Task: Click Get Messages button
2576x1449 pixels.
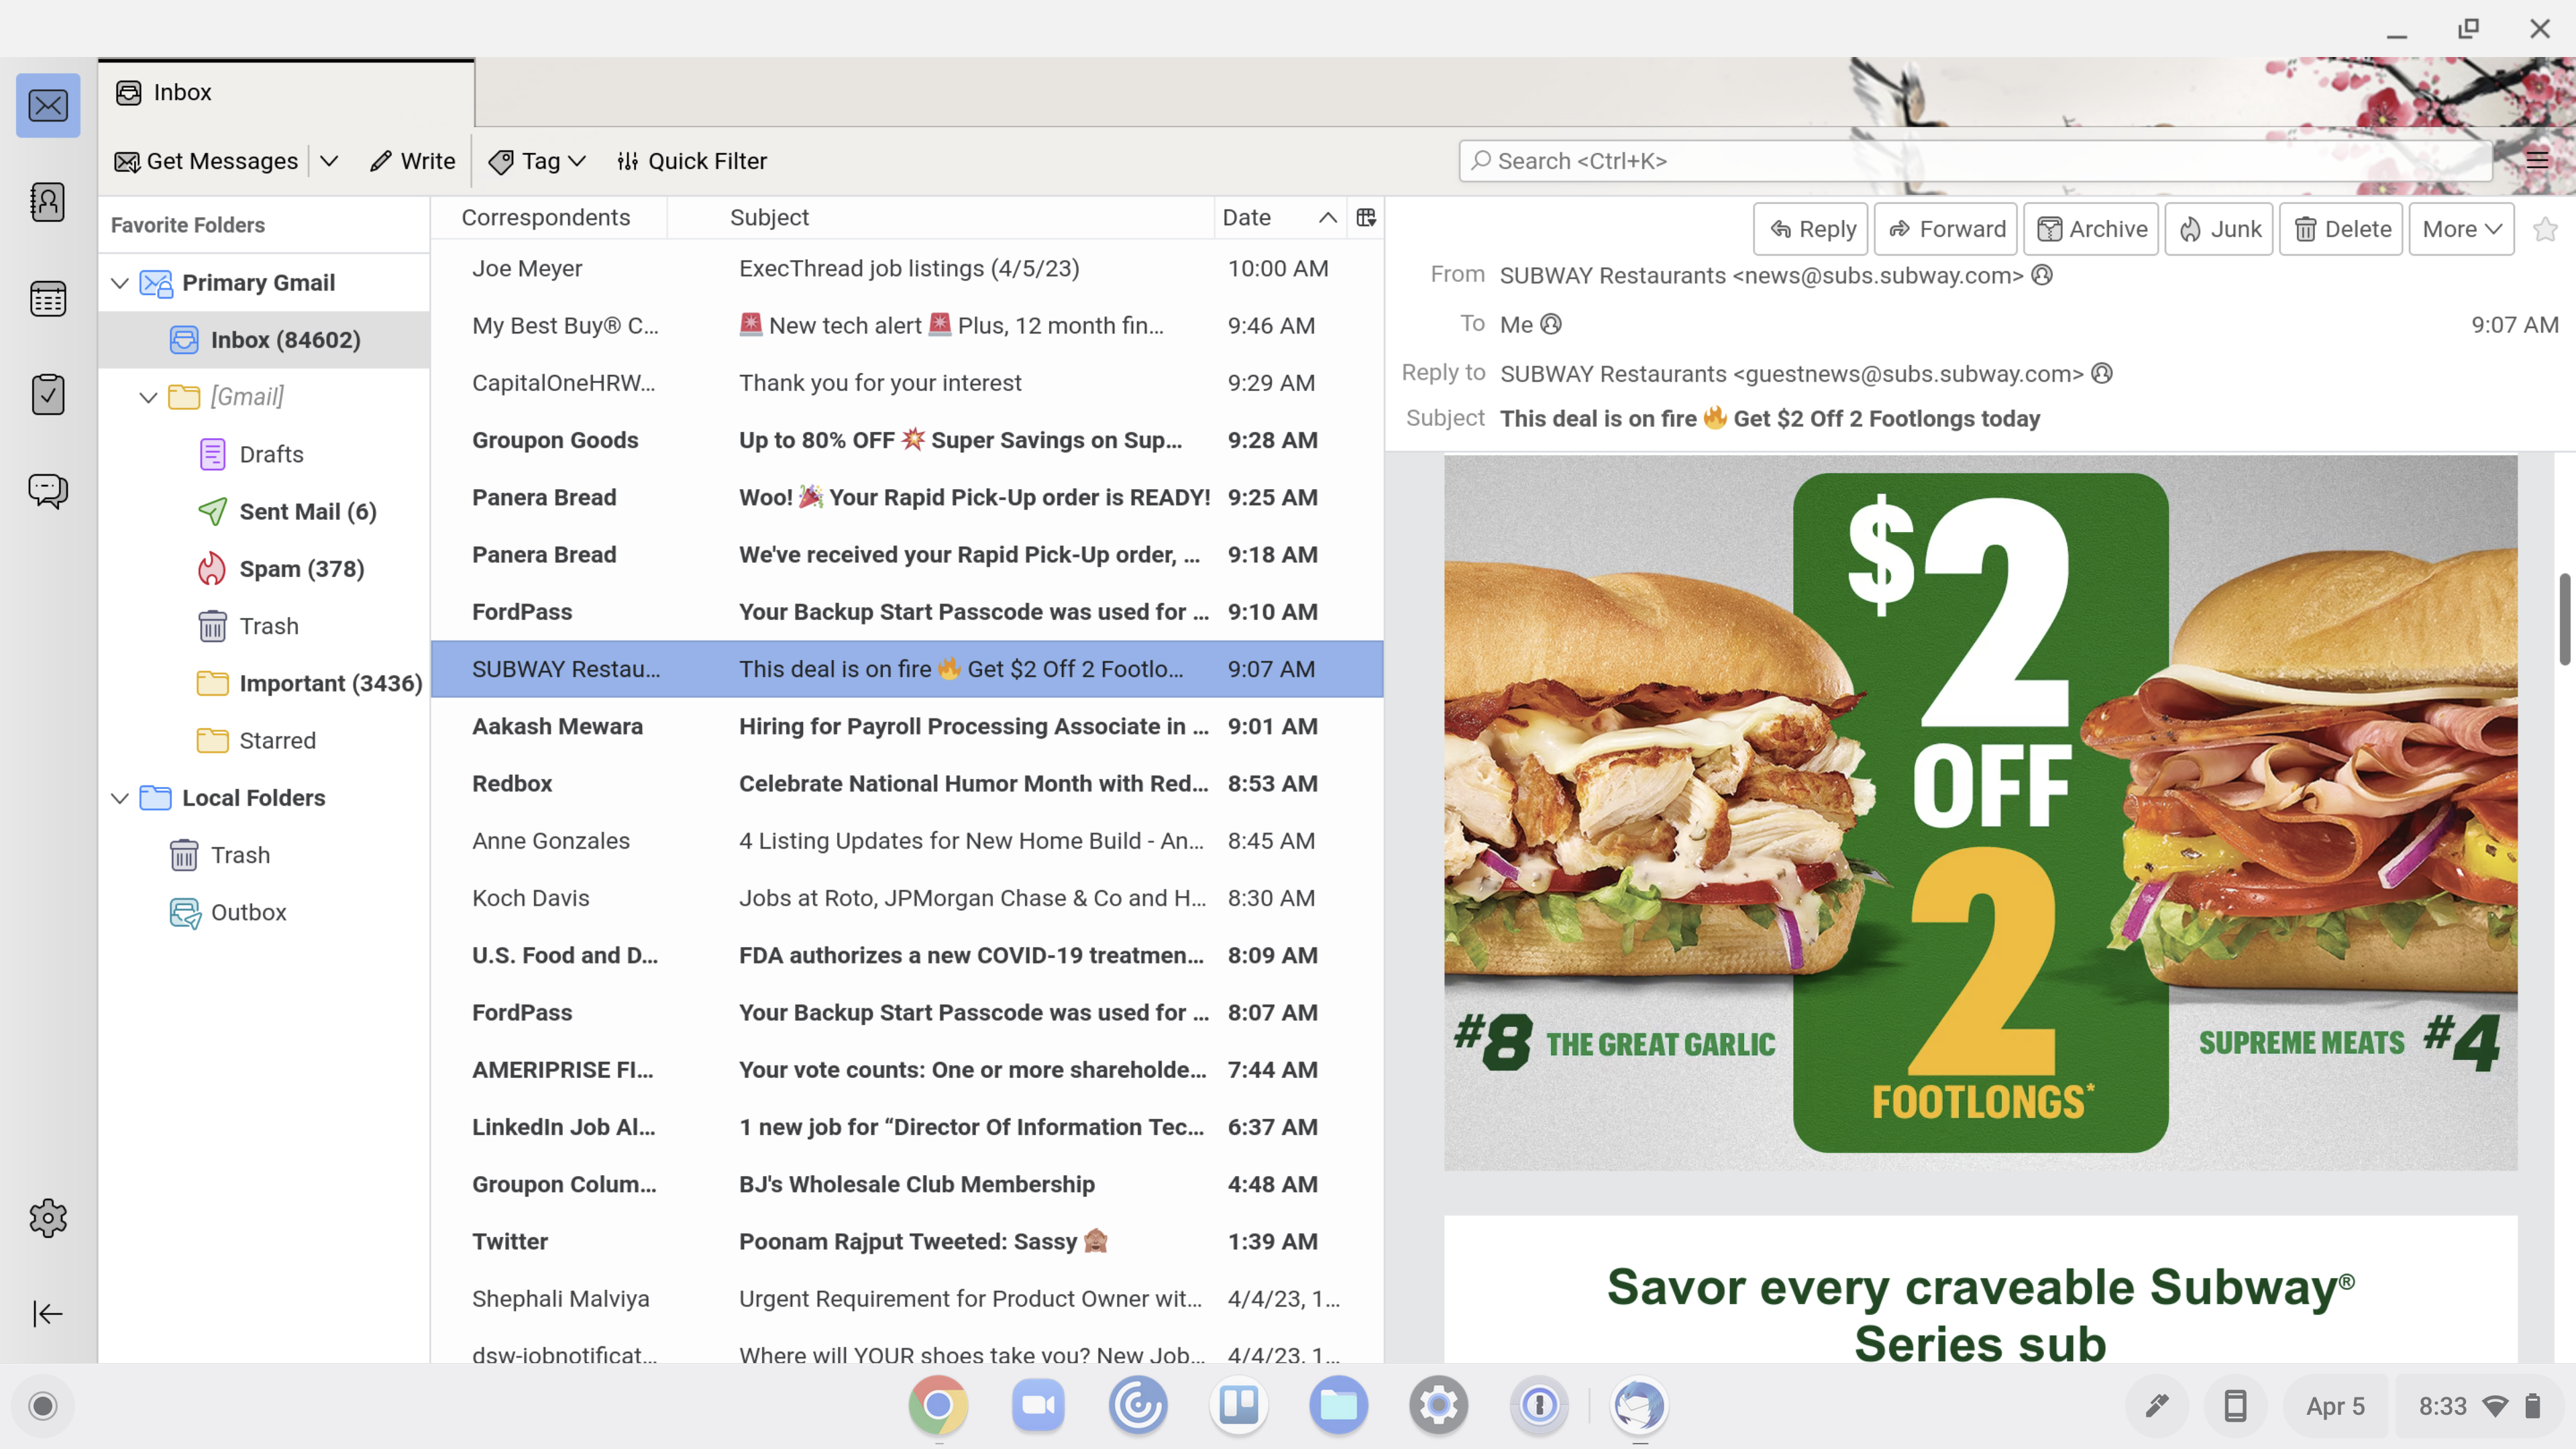Action: pyautogui.click(x=207, y=161)
